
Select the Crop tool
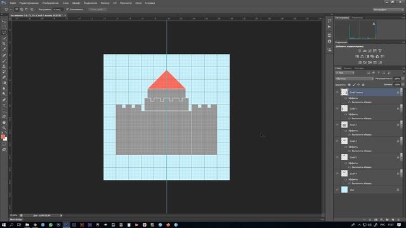tap(4, 44)
